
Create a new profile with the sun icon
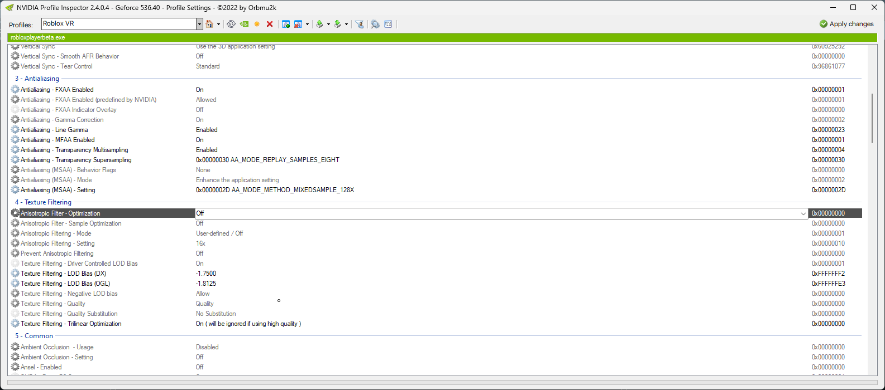pyautogui.click(x=257, y=24)
